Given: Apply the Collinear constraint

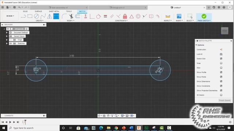Looking at the screenshot, I should coord(144,16).
